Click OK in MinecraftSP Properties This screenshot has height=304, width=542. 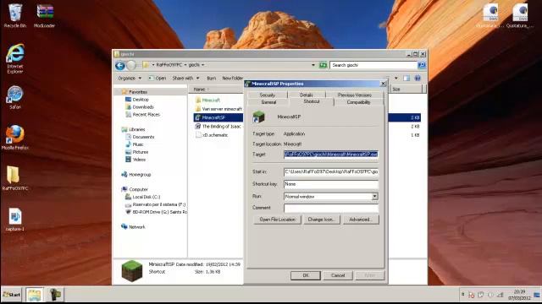coord(306,275)
